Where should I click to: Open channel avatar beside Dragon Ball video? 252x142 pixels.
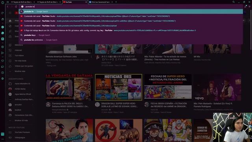(x=97, y=105)
